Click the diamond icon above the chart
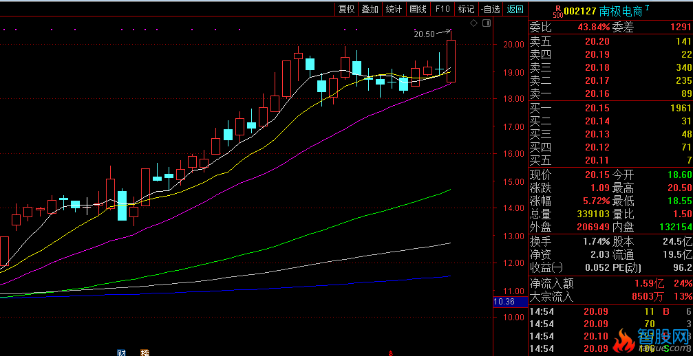Viewport: 693px width, 356px height. 473,23
